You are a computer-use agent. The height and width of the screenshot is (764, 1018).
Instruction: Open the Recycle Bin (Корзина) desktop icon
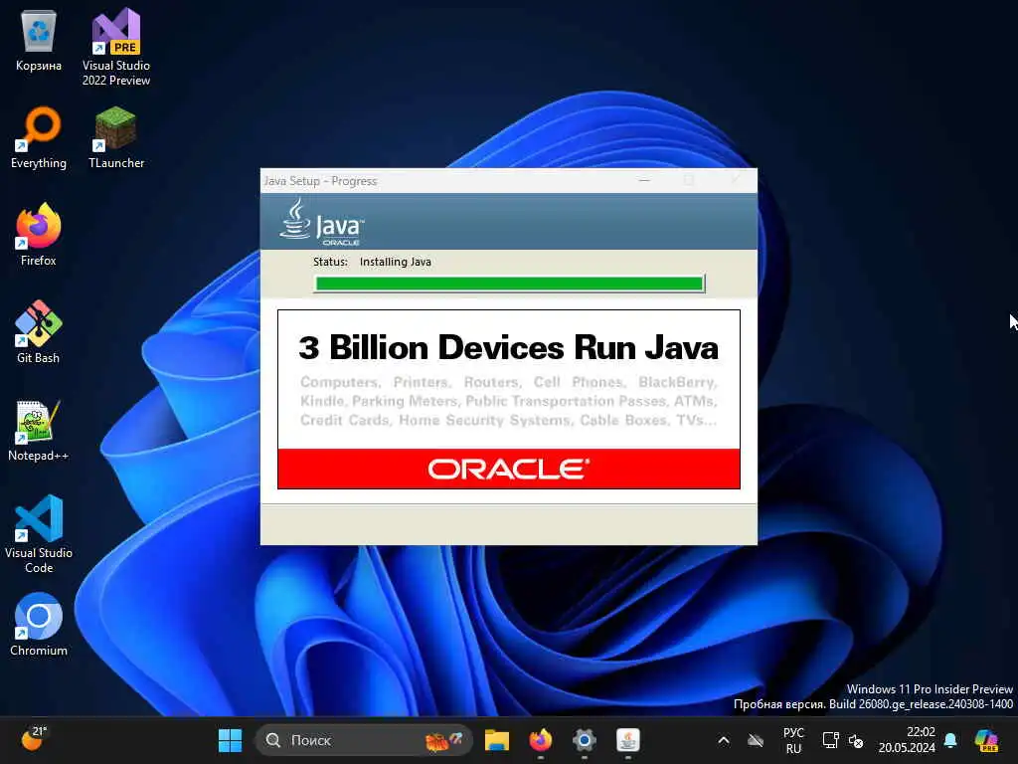click(39, 41)
